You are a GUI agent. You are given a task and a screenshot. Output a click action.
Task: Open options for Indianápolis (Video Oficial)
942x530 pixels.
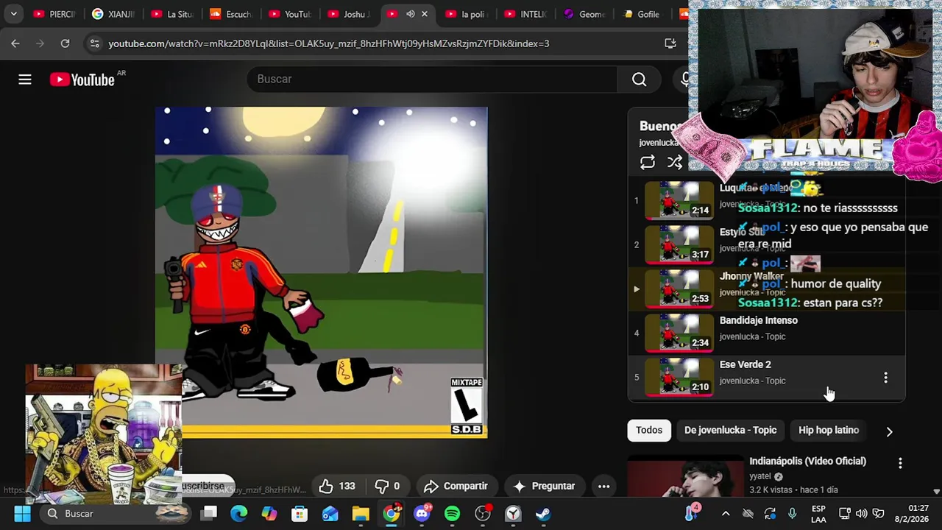tap(900, 463)
